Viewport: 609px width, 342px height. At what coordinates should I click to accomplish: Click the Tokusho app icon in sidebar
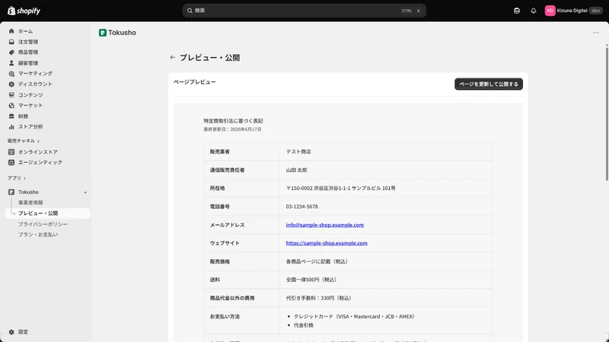click(11, 192)
